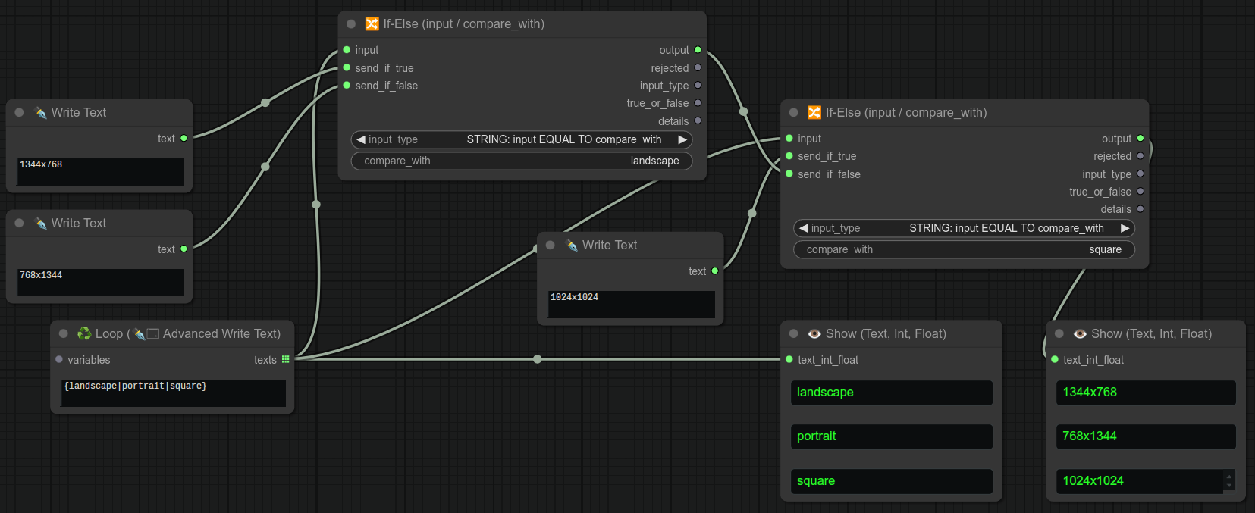
Task: Click the shuffle icon on the square If-Else node
Action: (814, 113)
